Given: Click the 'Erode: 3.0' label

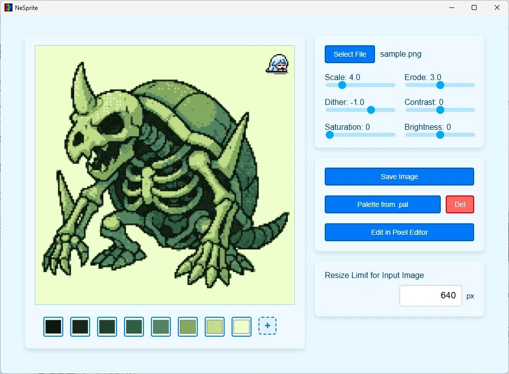Looking at the screenshot, I should (x=423, y=77).
